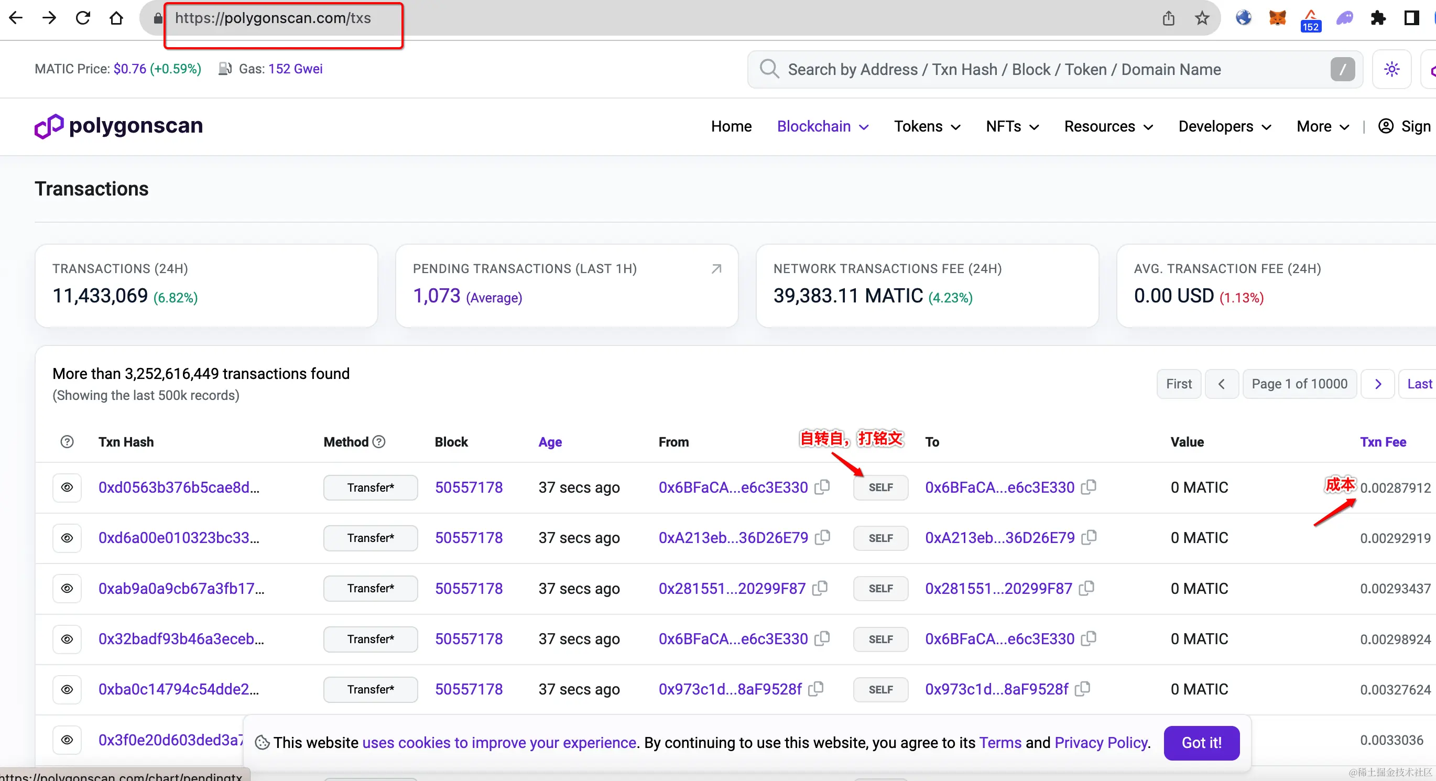Click the Method column help icon
This screenshot has height=781, width=1436.
[x=379, y=441]
